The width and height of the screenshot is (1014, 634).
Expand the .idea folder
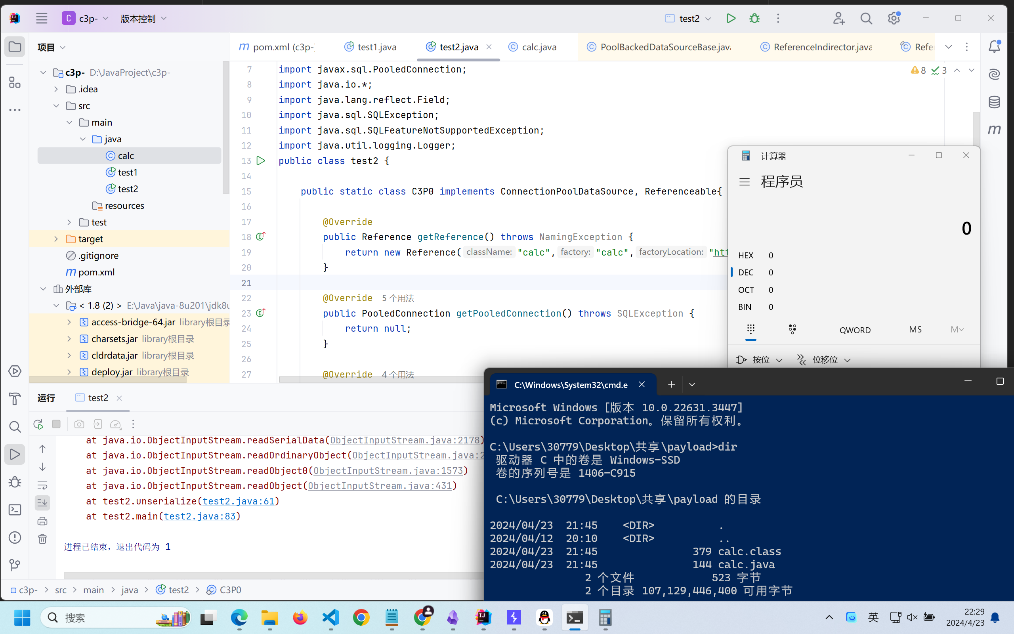[x=57, y=89]
